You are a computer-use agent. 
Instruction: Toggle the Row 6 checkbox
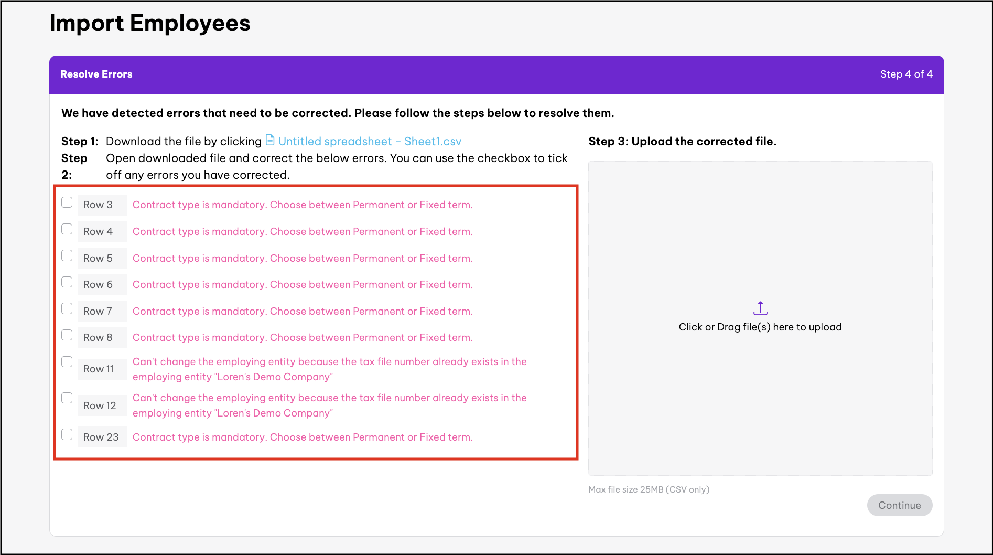coord(67,282)
